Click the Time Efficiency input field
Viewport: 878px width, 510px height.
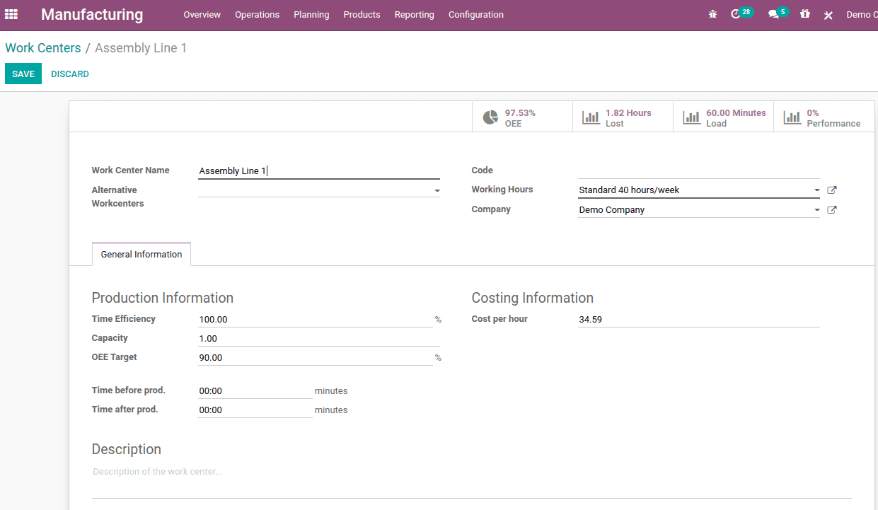pos(316,320)
